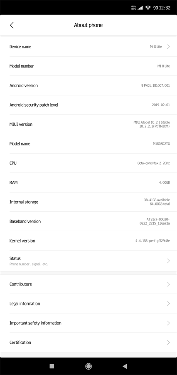
Task: Go back using the top-left arrow
Action: pyautogui.click(x=12, y=25)
